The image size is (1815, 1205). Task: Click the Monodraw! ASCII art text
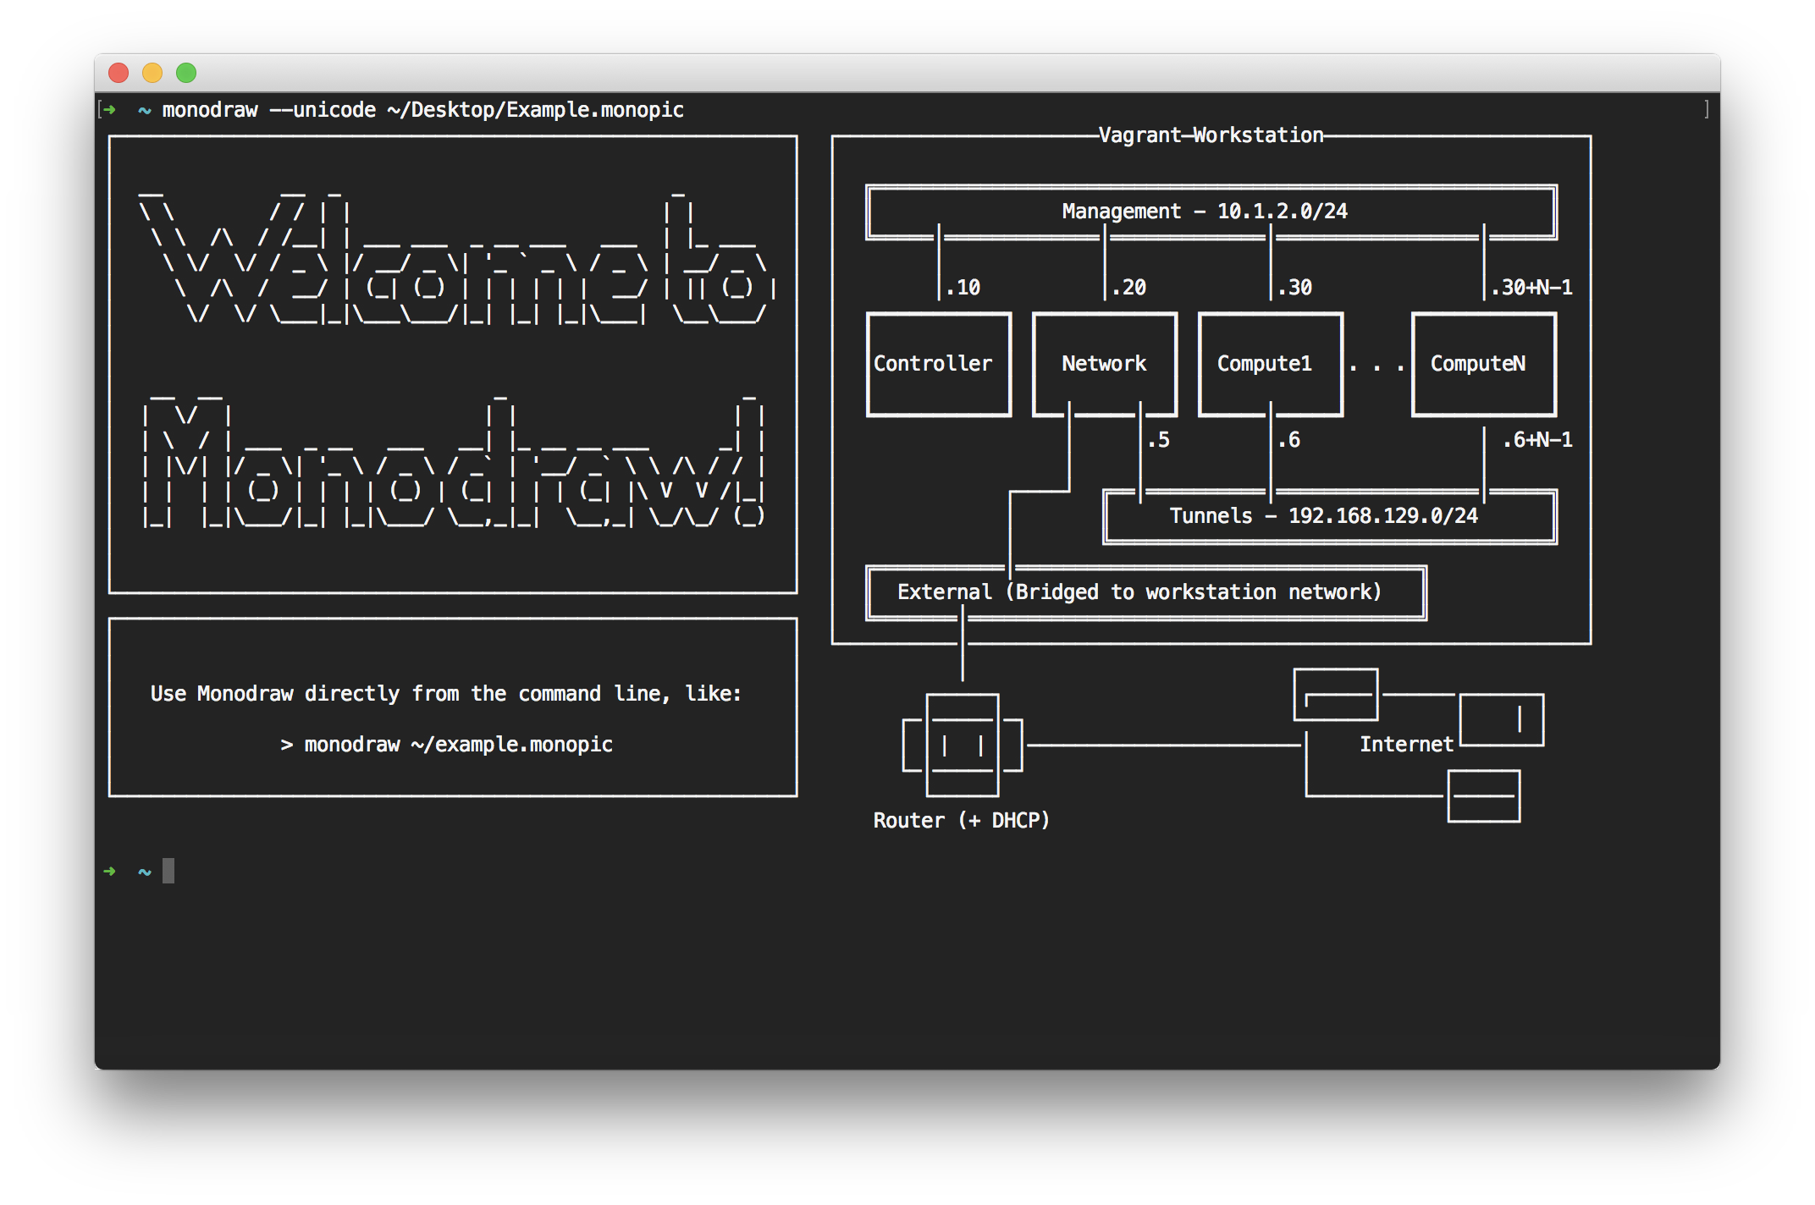click(455, 461)
